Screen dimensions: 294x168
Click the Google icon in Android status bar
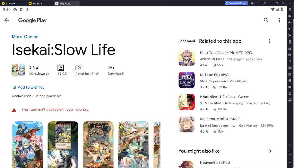(x=15, y=9)
